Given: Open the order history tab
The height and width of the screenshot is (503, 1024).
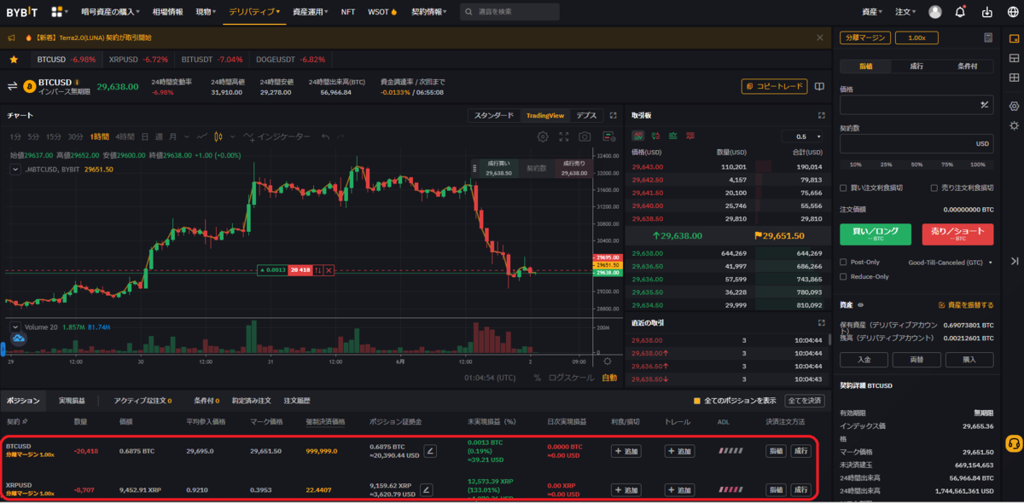Looking at the screenshot, I should (297, 401).
